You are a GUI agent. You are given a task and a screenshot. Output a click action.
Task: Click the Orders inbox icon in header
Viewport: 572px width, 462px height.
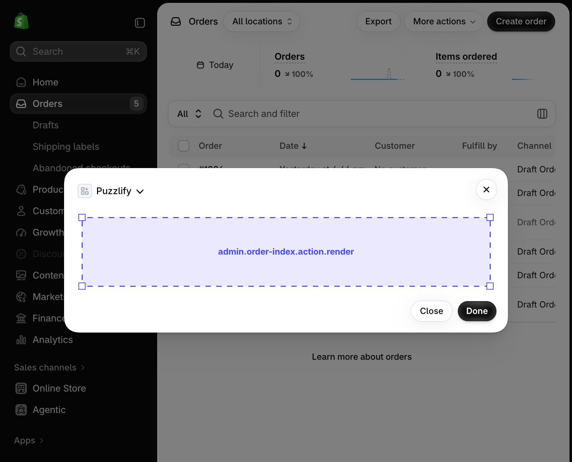coord(176,21)
